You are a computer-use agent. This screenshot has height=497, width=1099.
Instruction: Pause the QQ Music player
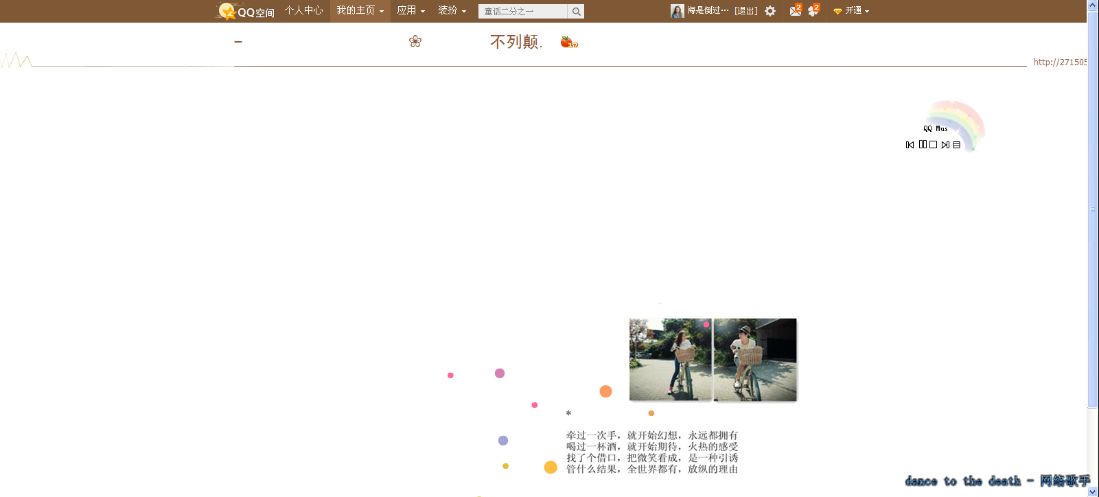[923, 144]
